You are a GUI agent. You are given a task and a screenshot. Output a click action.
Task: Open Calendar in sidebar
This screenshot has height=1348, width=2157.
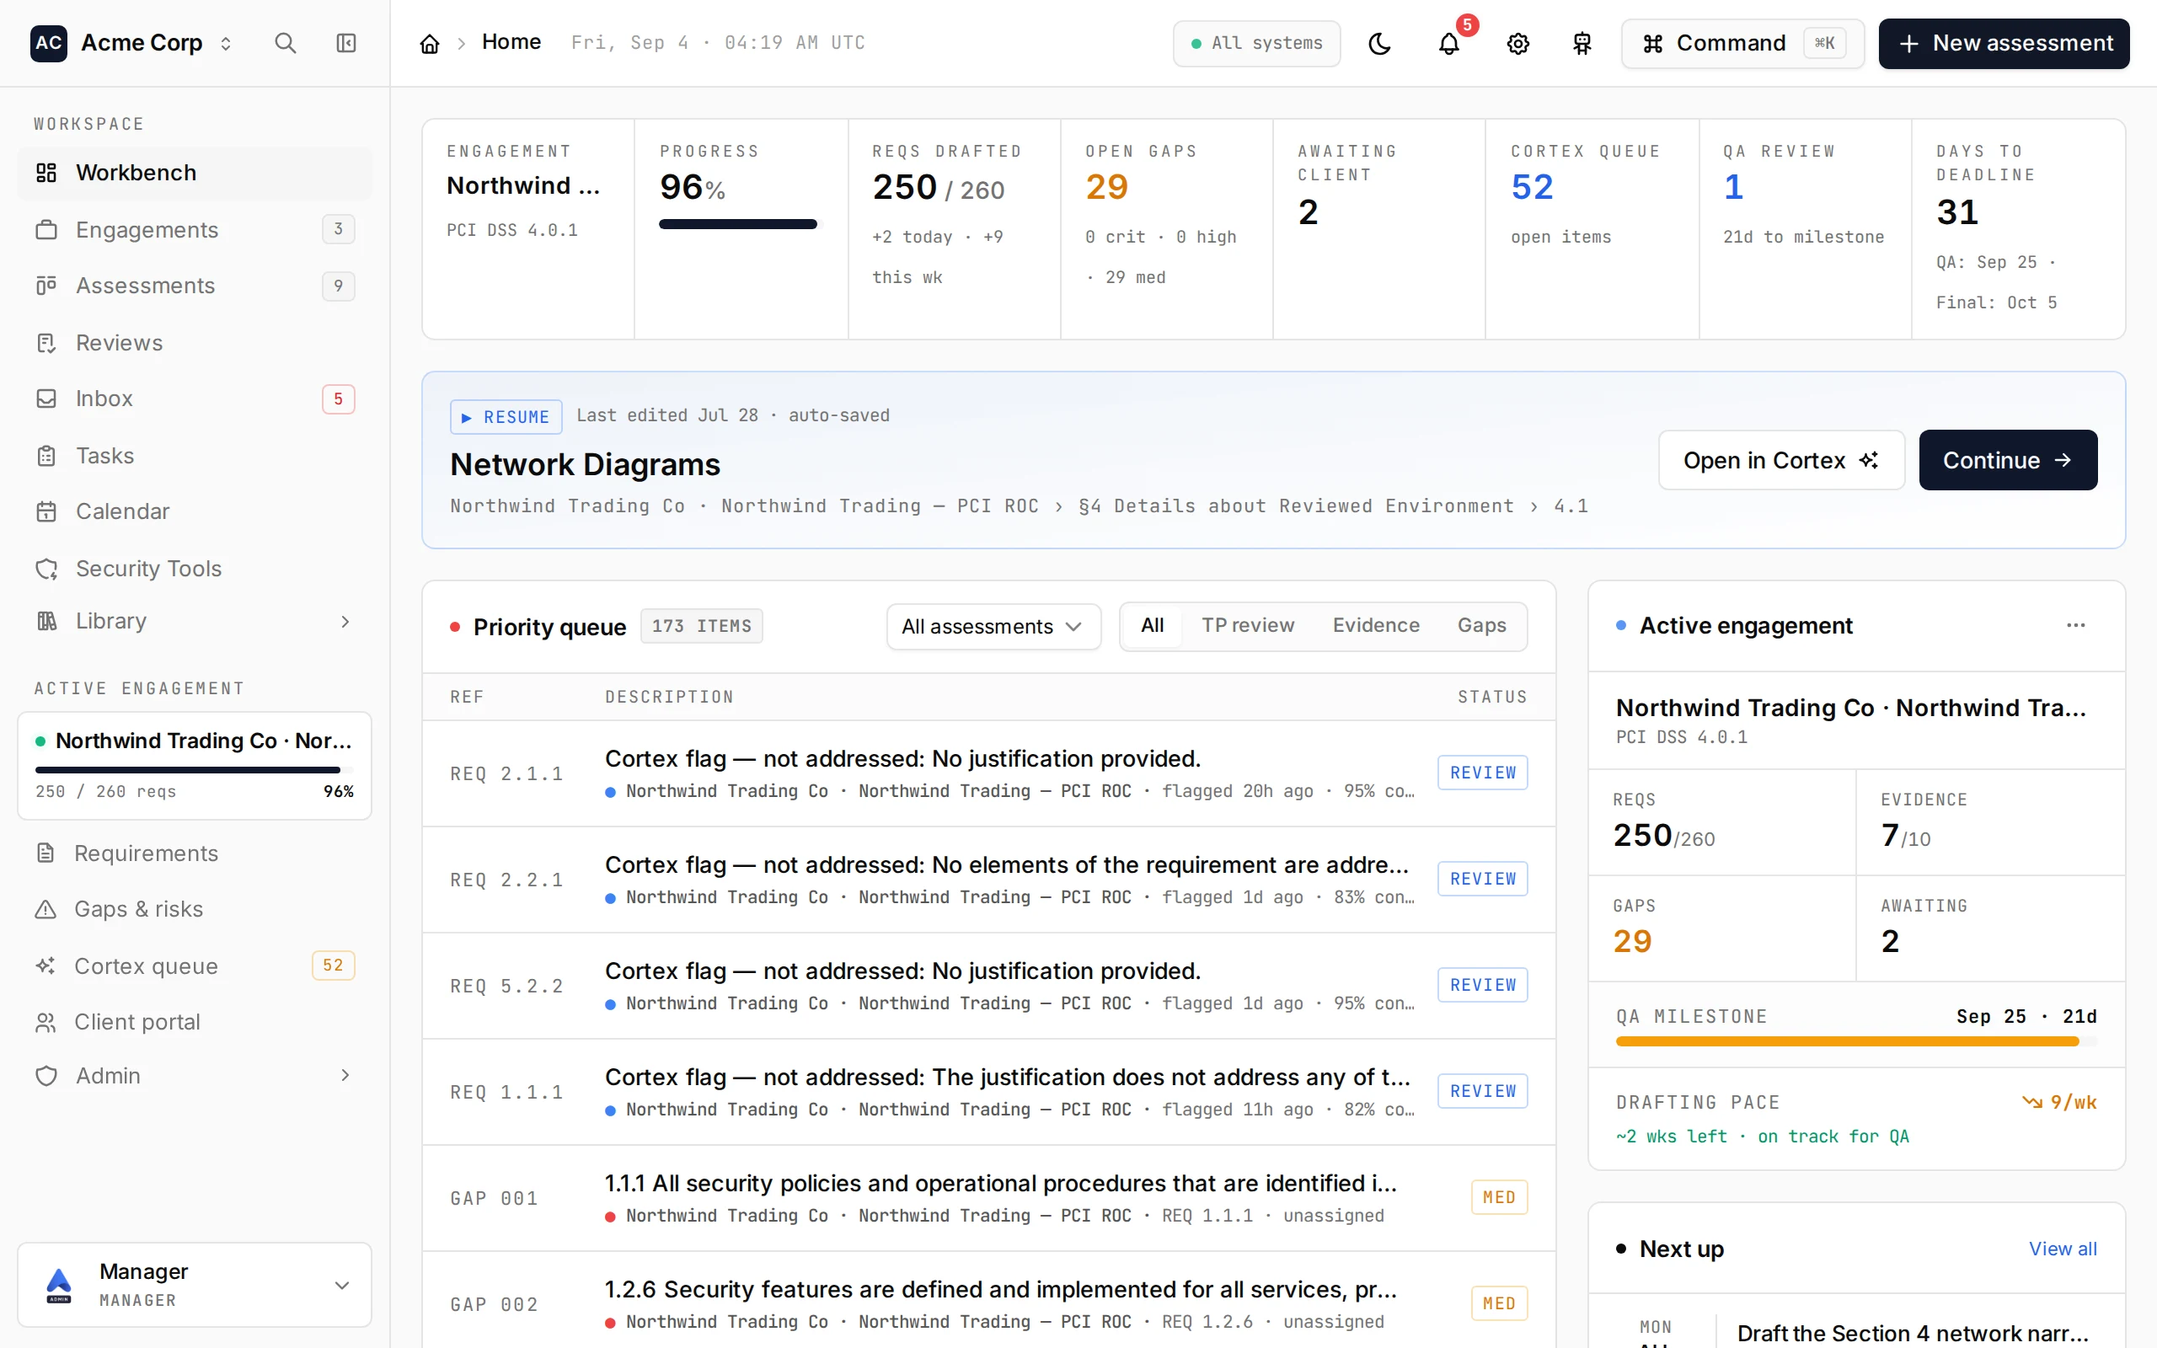[195, 511]
